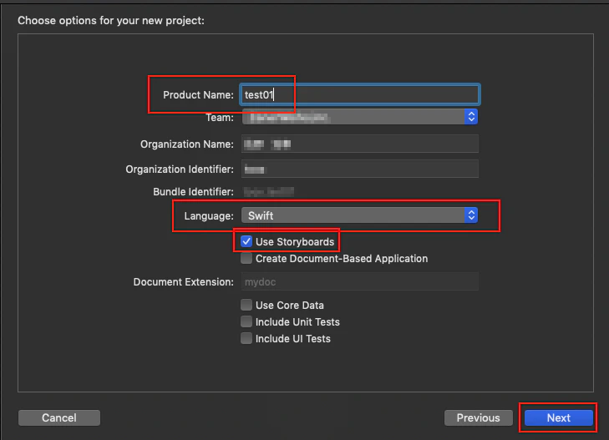Check the Include Unit Tests option
Screen dimensions: 609x440
click(x=246, y=321)
